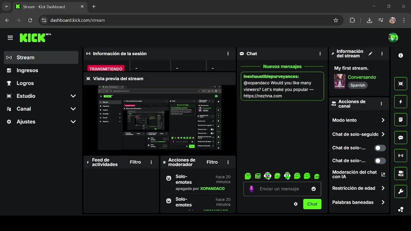Open the green profile avatar menu
The width and height of the screenshot is (411, 231).
click(x=393, y=38)
